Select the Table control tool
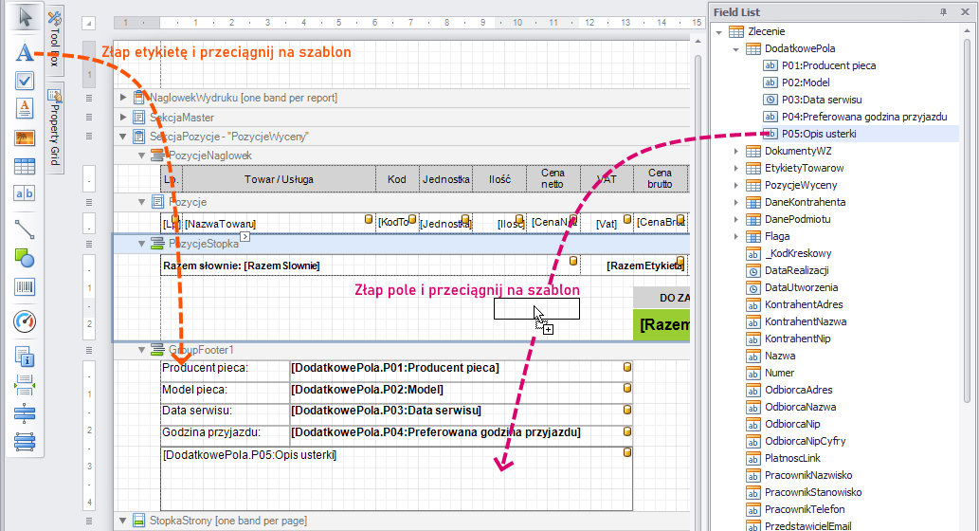979x531 pixels. pos(25,166)
